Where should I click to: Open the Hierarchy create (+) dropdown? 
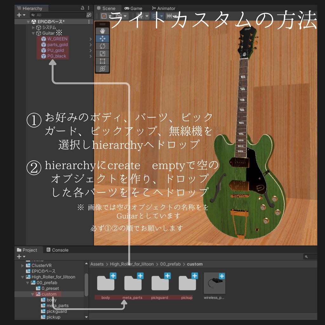pos(21,15)
